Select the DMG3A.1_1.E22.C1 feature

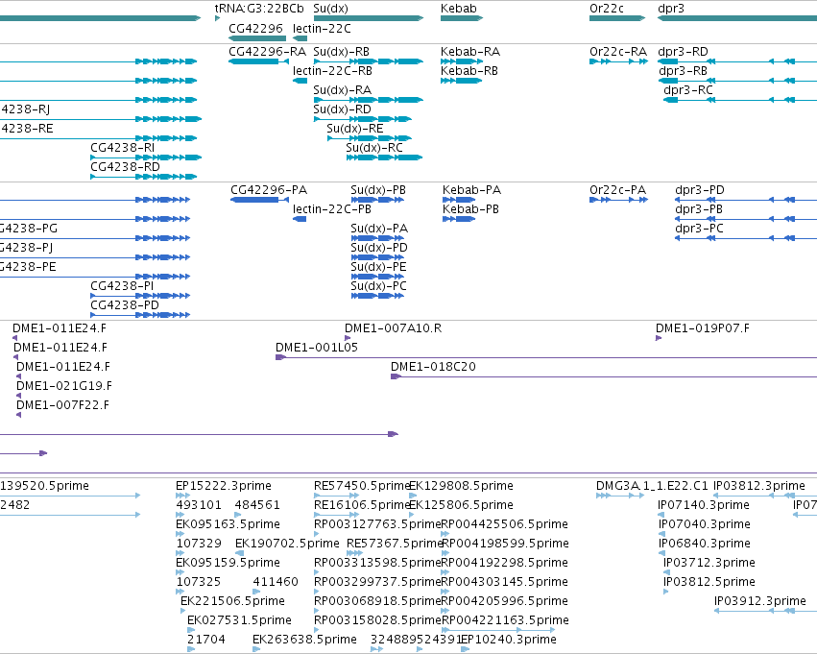620,496
